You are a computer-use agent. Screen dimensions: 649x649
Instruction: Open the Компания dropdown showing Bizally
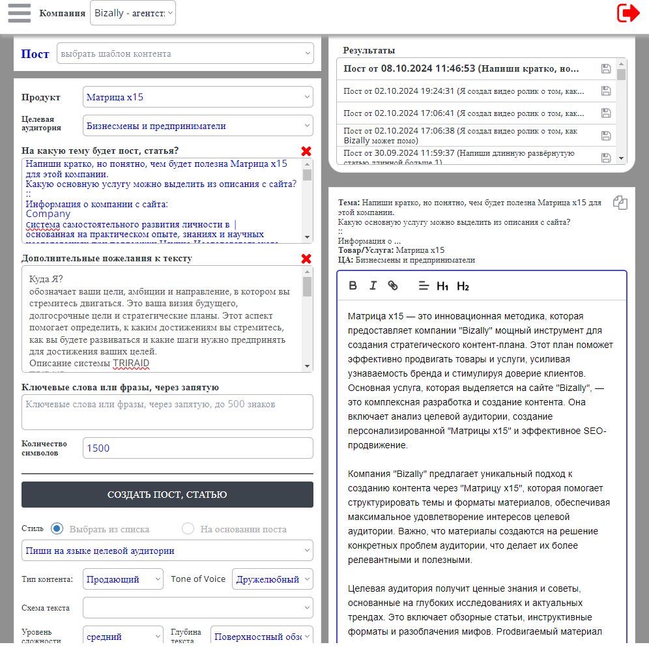click(x=133, y=13)
